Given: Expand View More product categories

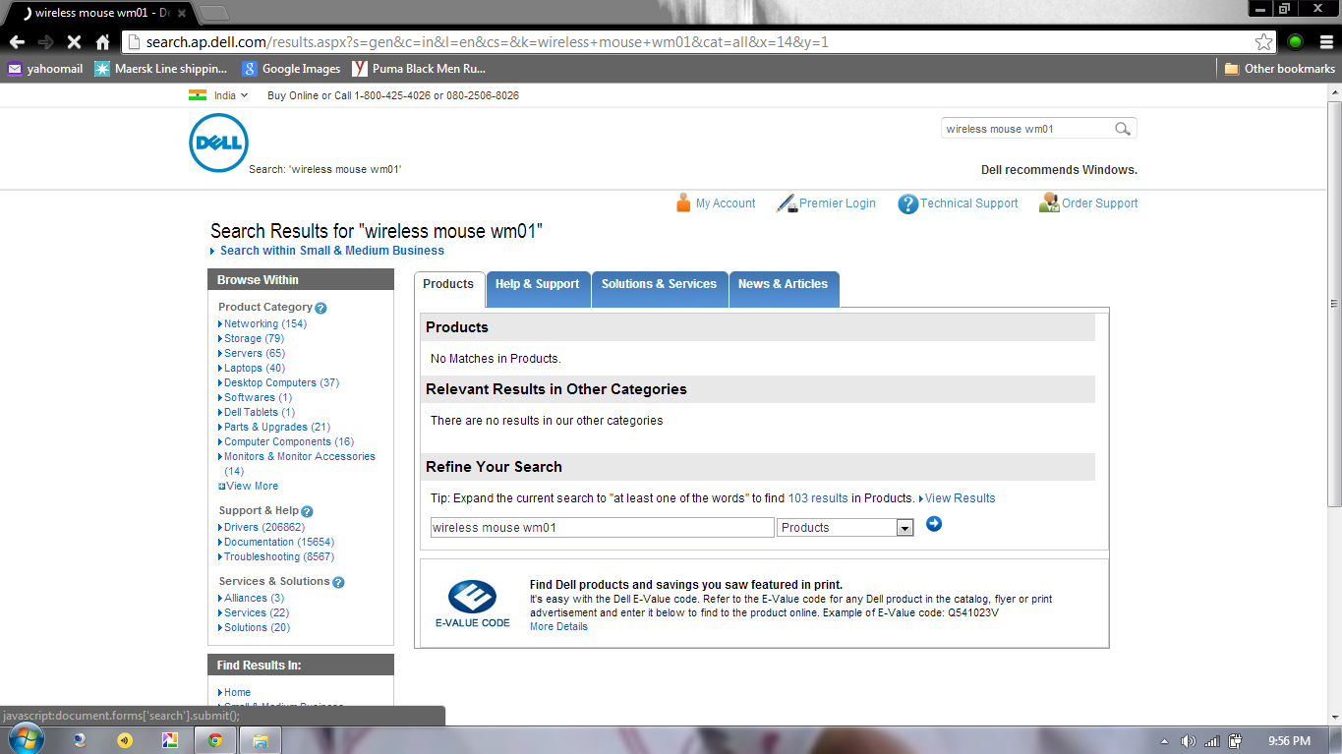Looking at the screenshot, I should click(252, 486).
